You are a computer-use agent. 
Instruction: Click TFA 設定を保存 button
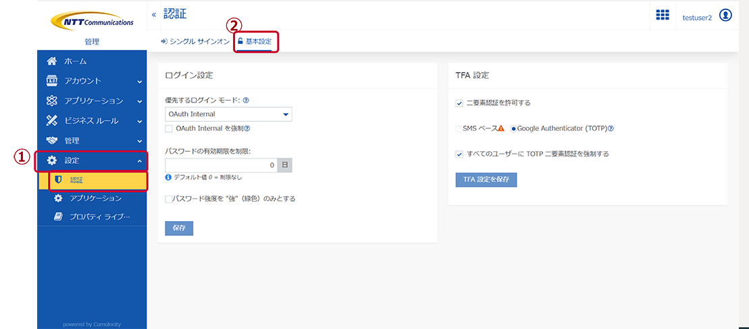(x=486, y=180)
